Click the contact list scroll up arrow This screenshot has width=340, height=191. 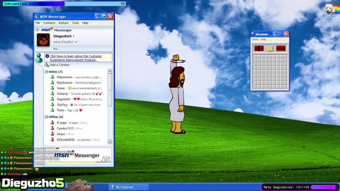point(110,71)
